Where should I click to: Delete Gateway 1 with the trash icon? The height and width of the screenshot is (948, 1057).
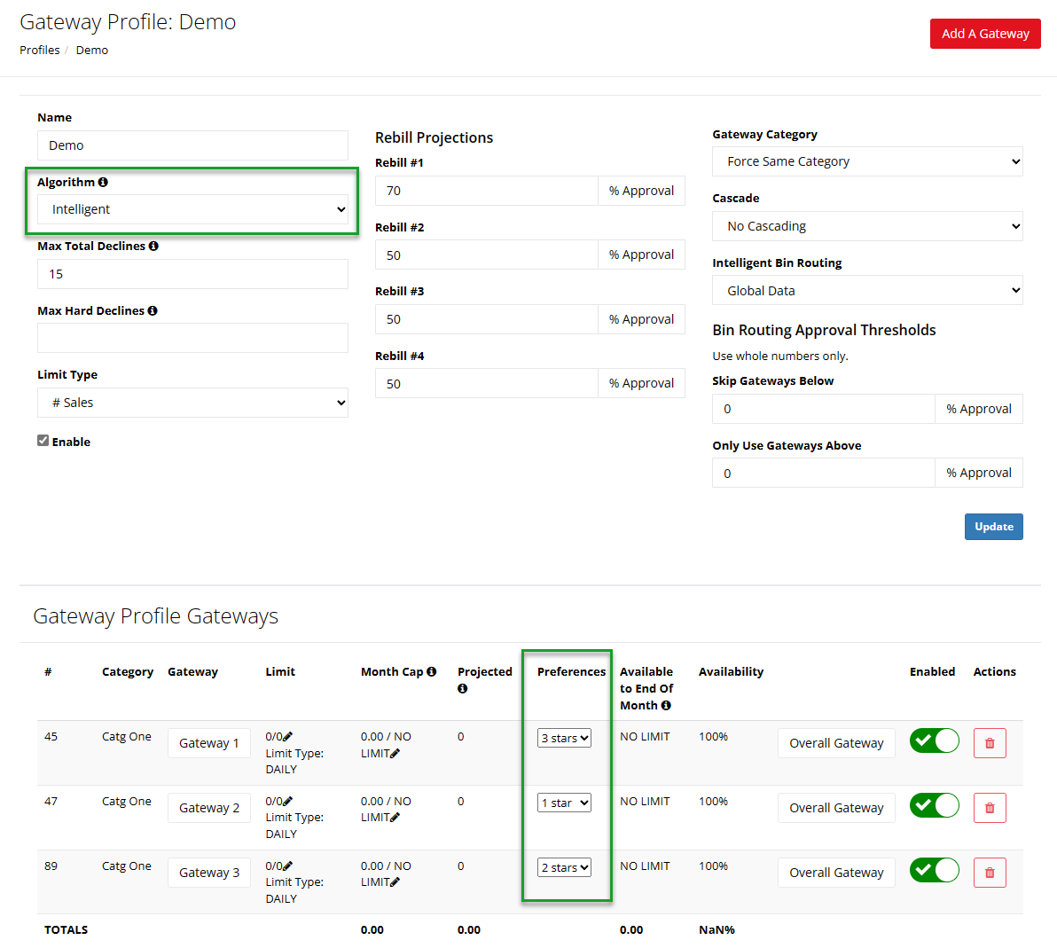click(990, 743)
